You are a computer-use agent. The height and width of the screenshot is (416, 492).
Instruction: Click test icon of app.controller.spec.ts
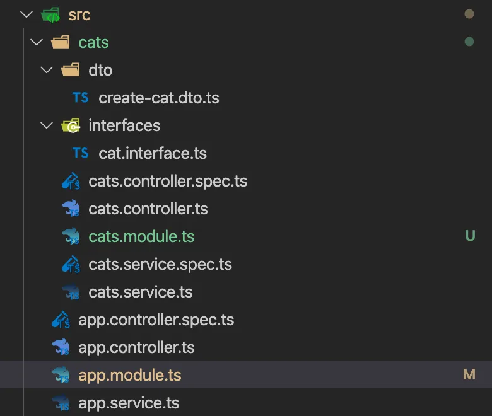coord(61,320)
